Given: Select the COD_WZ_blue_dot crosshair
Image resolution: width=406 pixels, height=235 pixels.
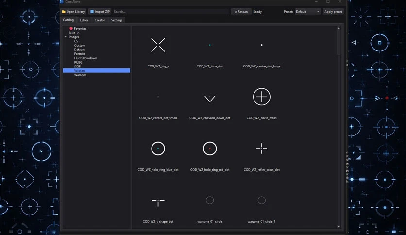Looking at the screenshot, I should 210,45.
